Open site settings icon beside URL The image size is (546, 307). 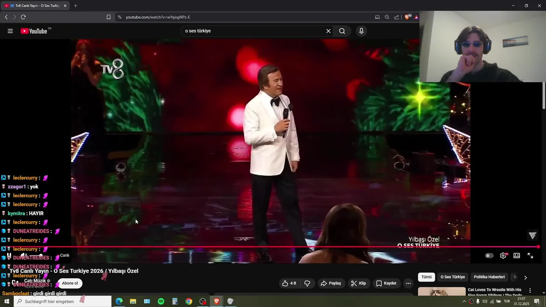click(119, 17)
